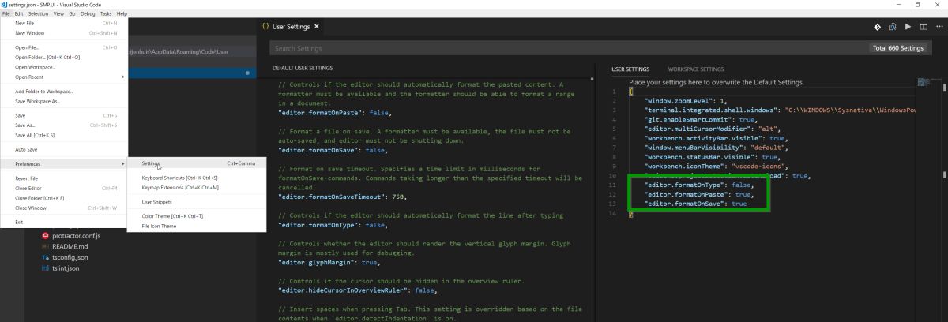This screenshot has height=322, width=948.
Task: Click the tsconfig.json file icon
Action: (x=45, y=256)
